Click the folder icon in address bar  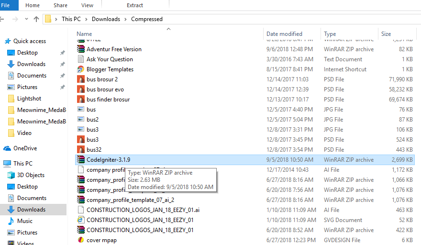48,19
